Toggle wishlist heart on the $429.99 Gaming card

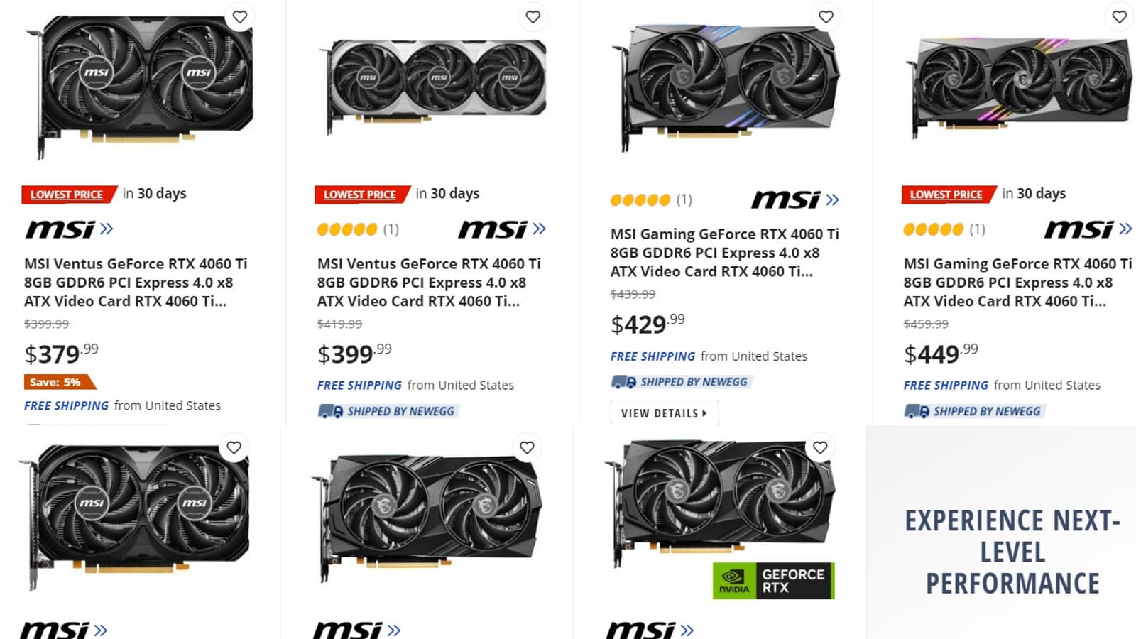coord(826,16)
